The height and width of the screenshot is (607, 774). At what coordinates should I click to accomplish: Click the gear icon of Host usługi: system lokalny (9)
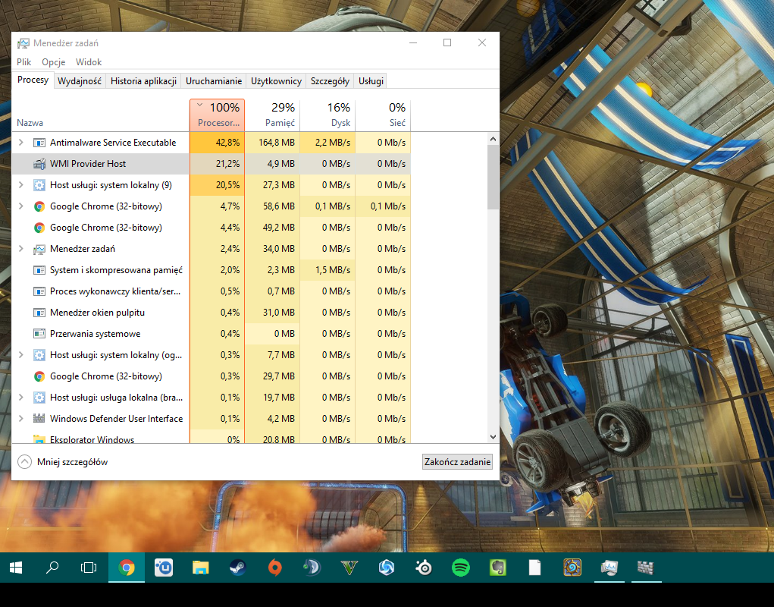click(x=39, y=185)
